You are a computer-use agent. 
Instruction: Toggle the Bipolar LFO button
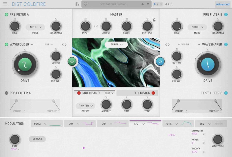(x=37, y=139)
